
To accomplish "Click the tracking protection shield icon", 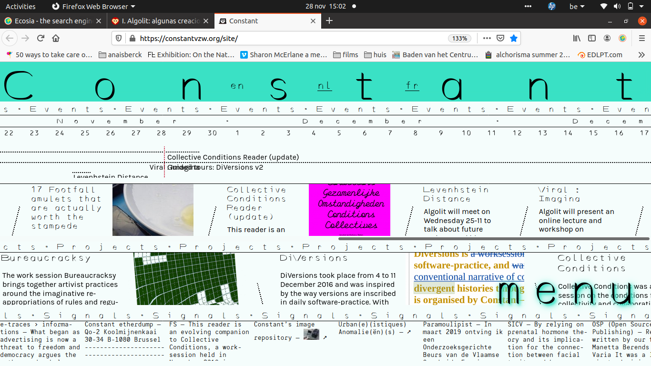I will (119, 38).
